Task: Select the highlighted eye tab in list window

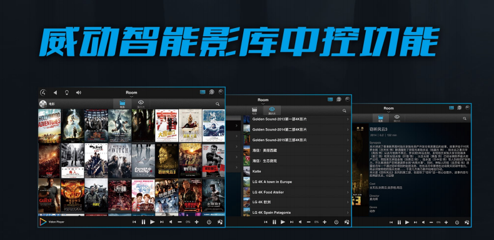Action: pos(272,110)
